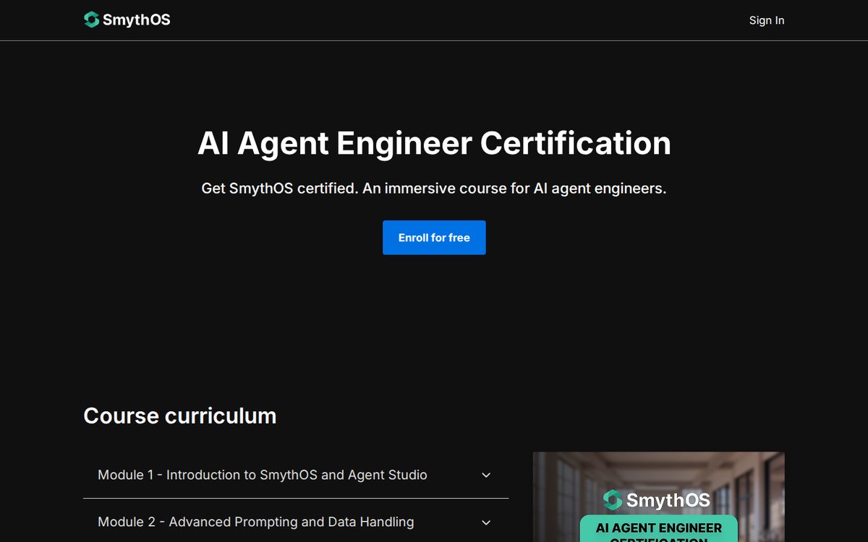The width and height of the screenshot is (868, 542).
Task: Open Module 1 - Introduction to SmythOS row
Action: (296, 475)
